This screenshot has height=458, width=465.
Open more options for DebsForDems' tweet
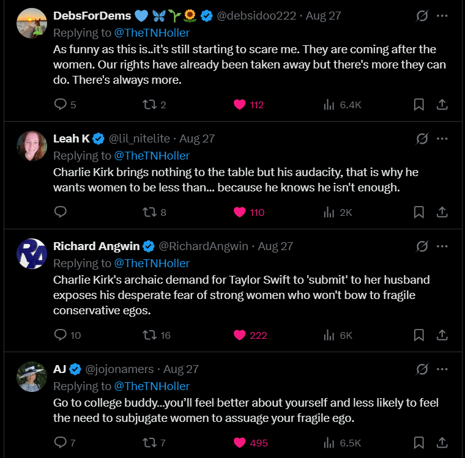(442, 16)
